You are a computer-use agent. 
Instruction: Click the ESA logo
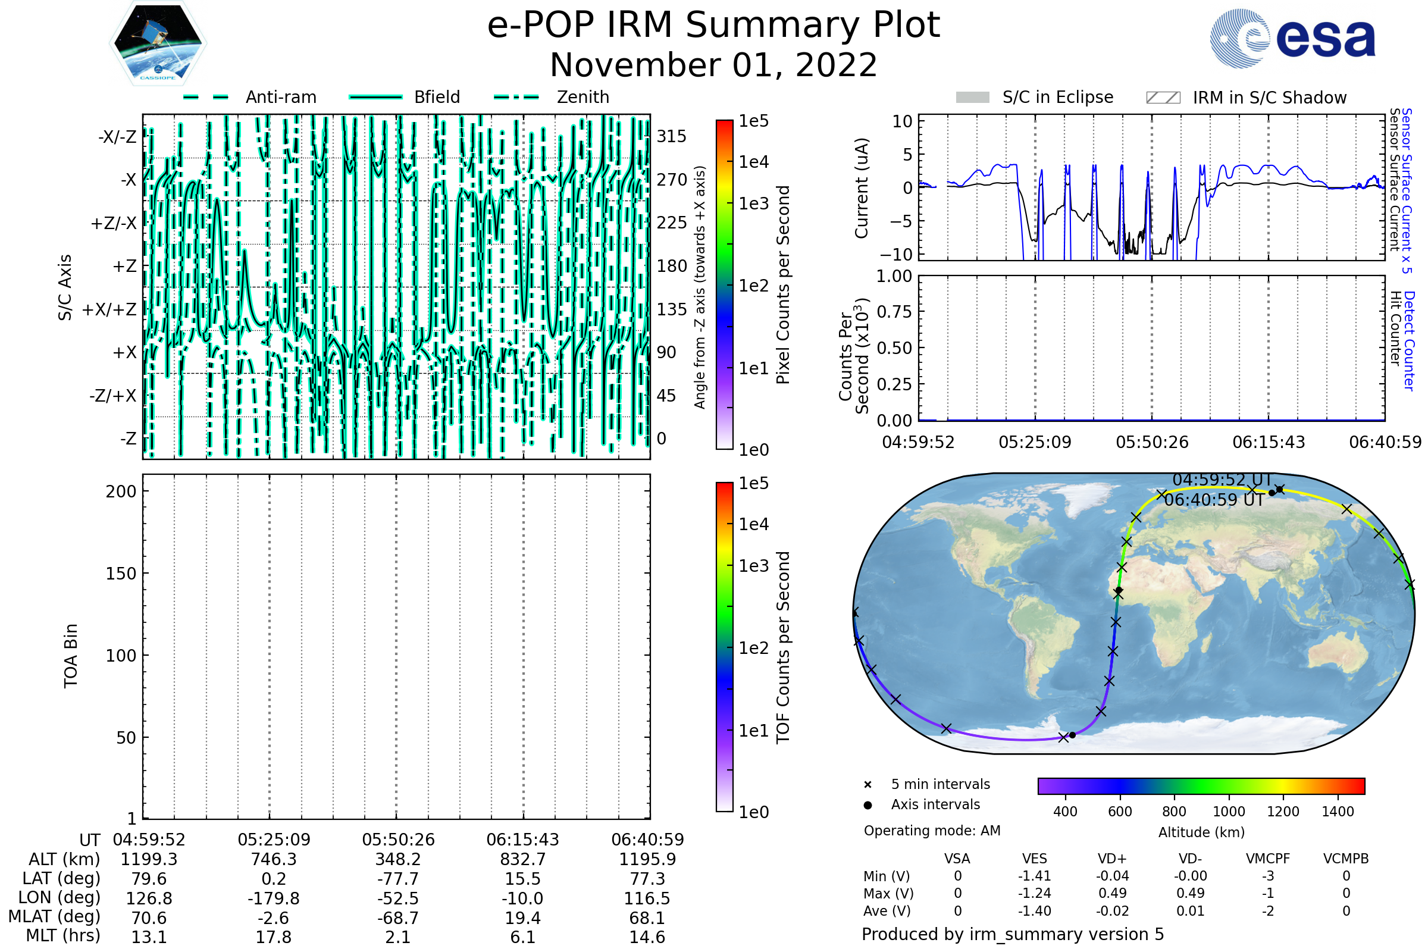[x=1292, y=39]
